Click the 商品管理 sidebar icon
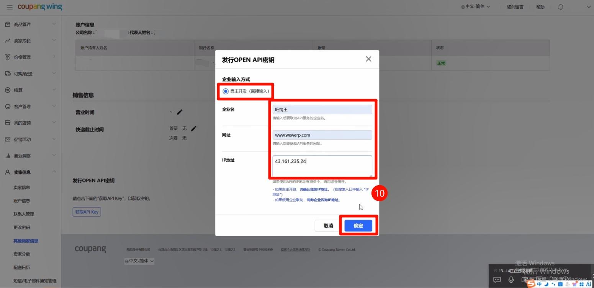594x288 pixels. [7, 24]
